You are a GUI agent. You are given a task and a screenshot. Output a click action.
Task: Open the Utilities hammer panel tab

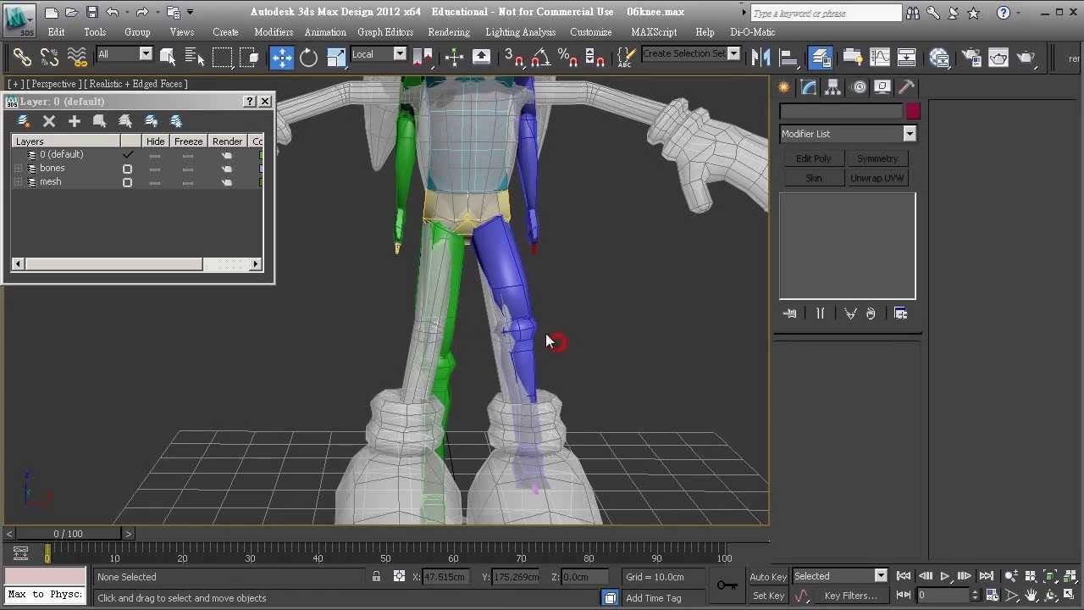906,86
